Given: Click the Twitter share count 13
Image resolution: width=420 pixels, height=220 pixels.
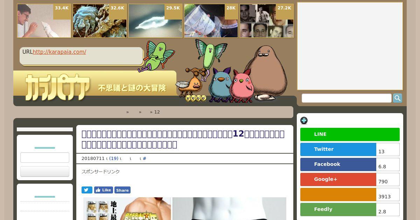Looking at the screenshot, I should click(x=388, y=149).
